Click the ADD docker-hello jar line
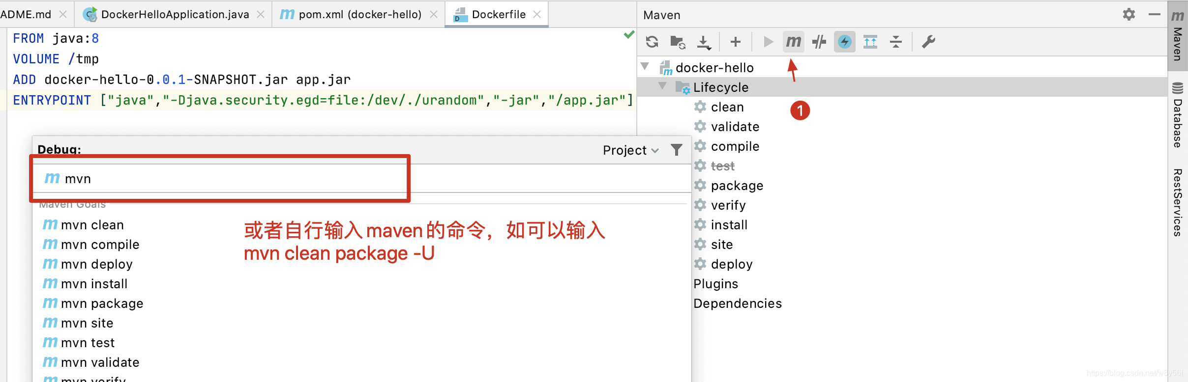This screenshot has height=382, width=1188. [181, 80]
